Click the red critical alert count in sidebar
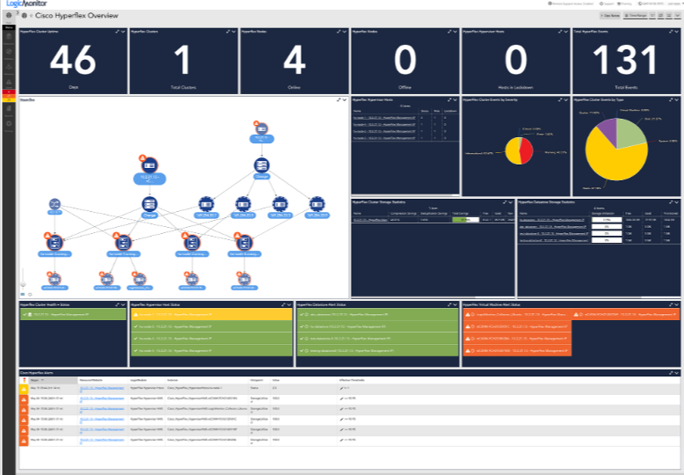This screenshot has height=475, width=684. pos(9,91)
